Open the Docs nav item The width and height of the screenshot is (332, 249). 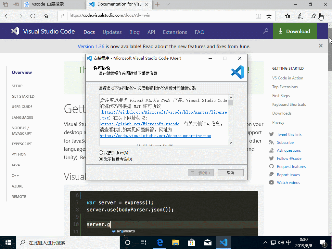[89, 32]
